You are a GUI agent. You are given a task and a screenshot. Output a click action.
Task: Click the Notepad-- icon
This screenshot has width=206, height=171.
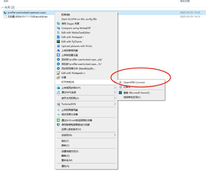tap(58, 37)
